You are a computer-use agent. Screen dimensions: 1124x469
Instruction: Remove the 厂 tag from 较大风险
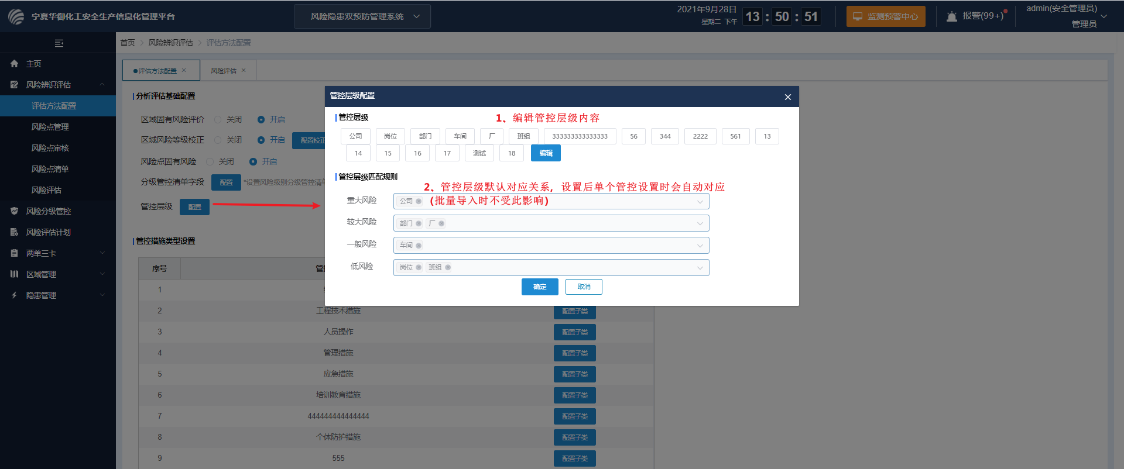(441, 223)
